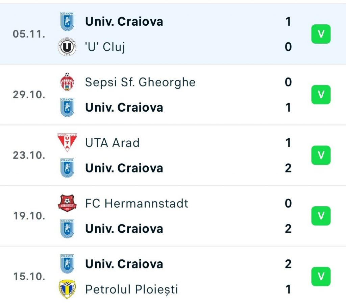346x305 pixels.
Task: Select the V badge for the UTA Arad game
Action: [x=320, y=156]
